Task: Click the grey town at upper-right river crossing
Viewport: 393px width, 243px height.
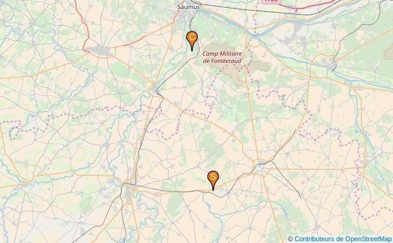Action: [333, 64]
